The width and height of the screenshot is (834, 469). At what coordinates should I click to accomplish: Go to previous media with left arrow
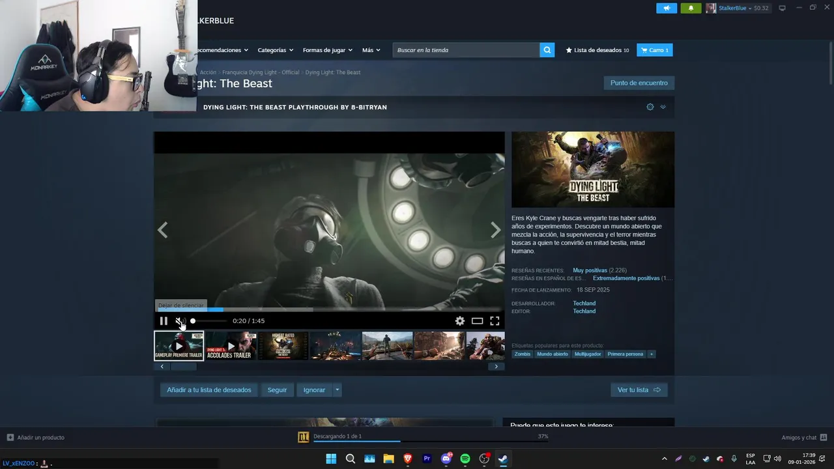coord(163,230)
